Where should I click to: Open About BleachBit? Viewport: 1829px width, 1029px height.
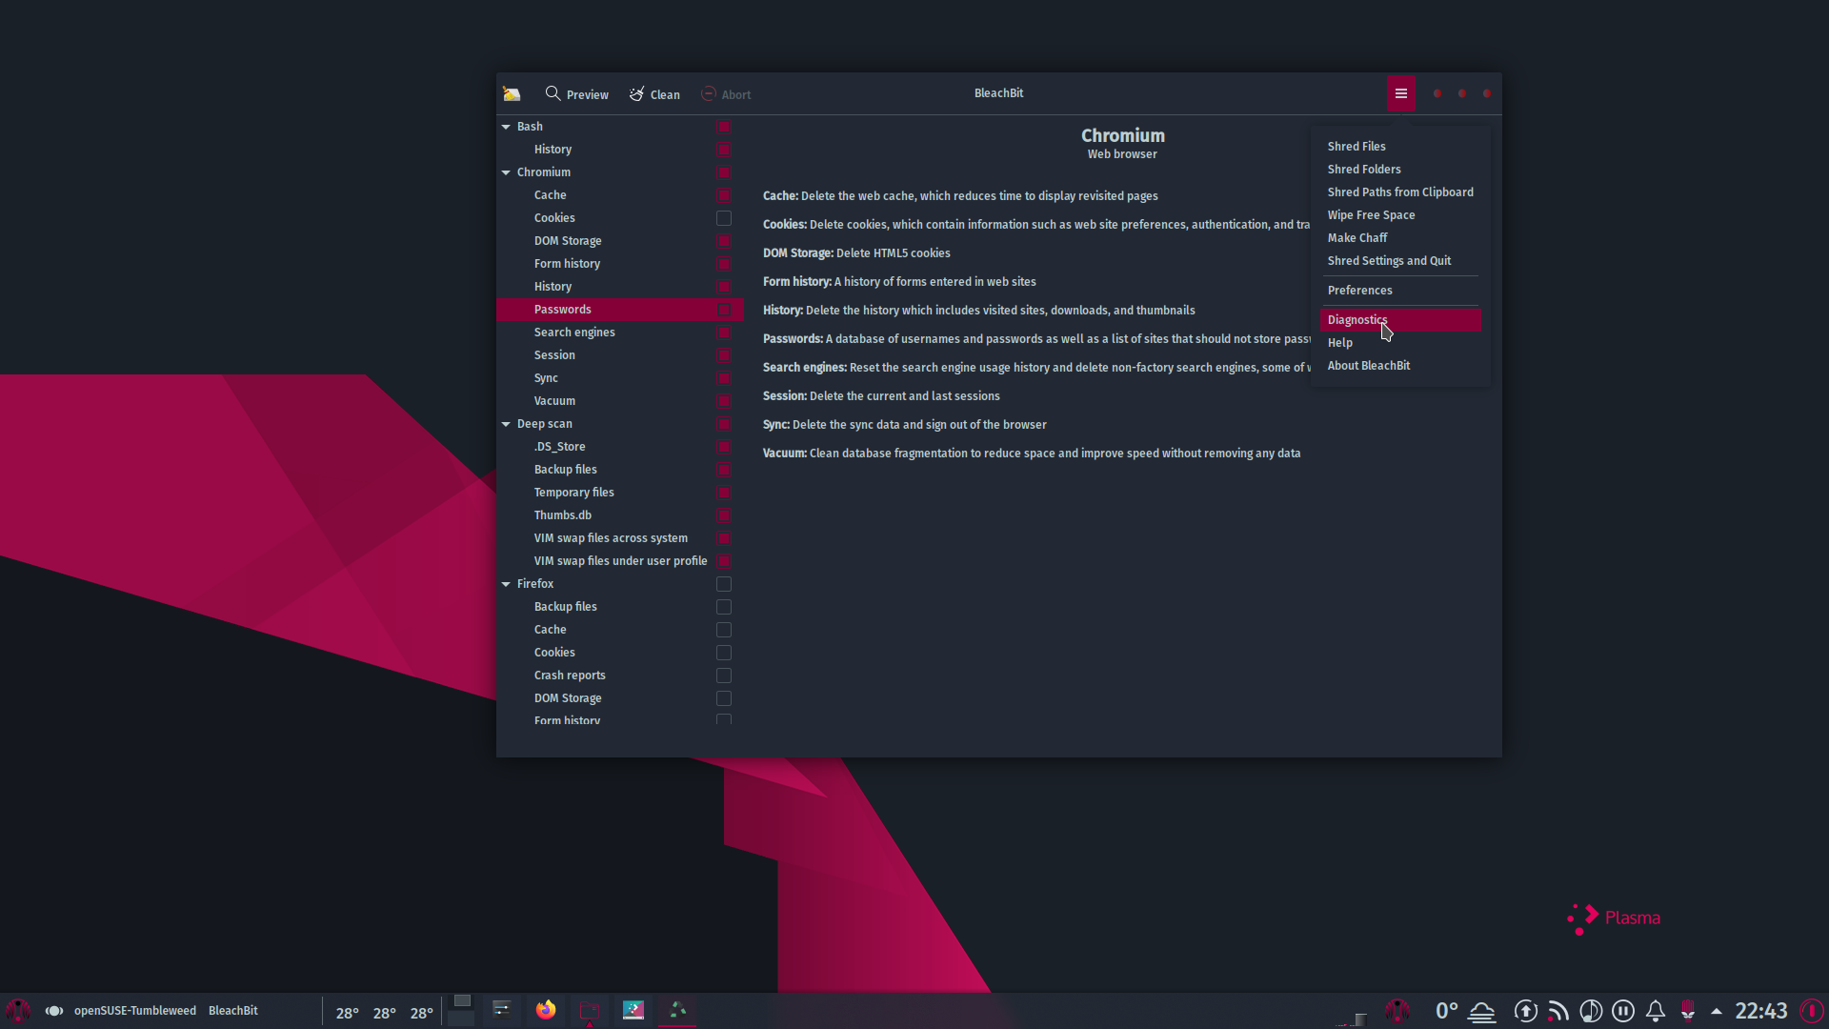1400,365
